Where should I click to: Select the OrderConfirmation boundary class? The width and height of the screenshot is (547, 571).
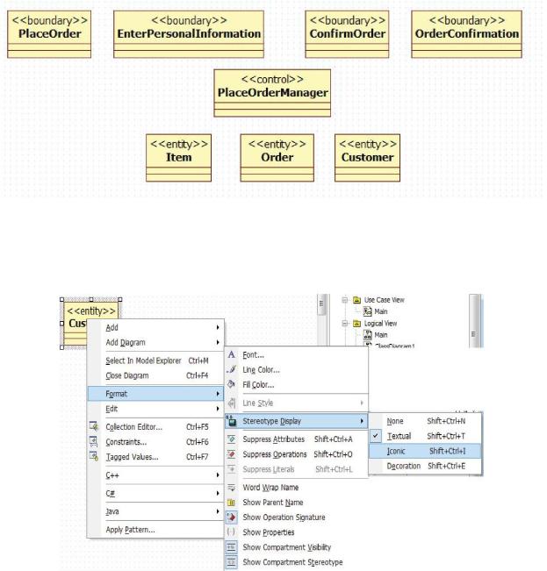pos(467,34)
